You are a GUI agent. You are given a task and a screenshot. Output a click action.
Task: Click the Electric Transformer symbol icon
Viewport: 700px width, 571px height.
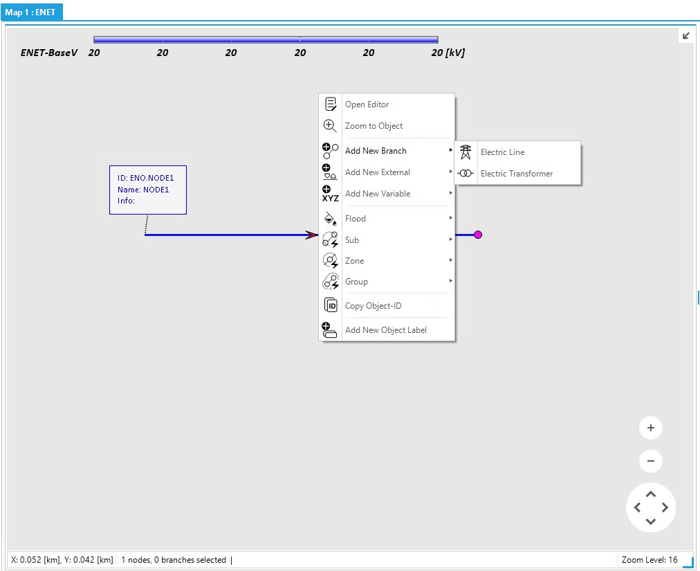point(466,174)
